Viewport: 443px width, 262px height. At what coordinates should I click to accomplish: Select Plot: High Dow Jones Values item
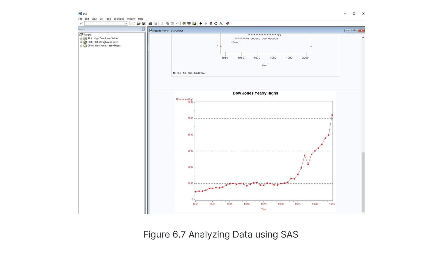click(103, 39)
